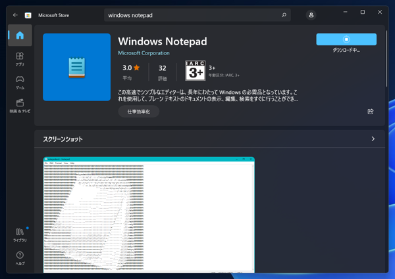Minimize the Microsoft Store window
The image size is (395, 279).
[x=346, y=12]
